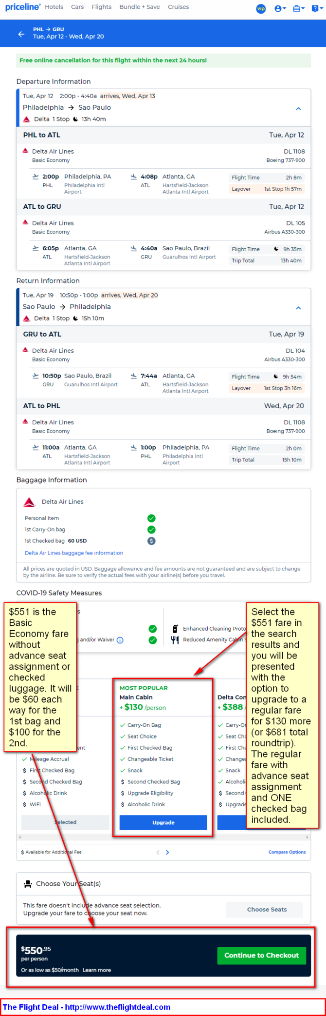Open the user account profile menu
Viewport: 326px width, 1016px height.
(280, 9)
